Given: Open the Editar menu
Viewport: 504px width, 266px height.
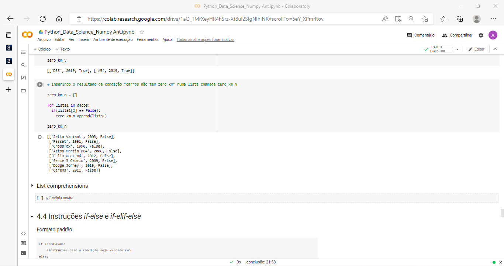Looking at the screenshot, I should click(59, 39).
